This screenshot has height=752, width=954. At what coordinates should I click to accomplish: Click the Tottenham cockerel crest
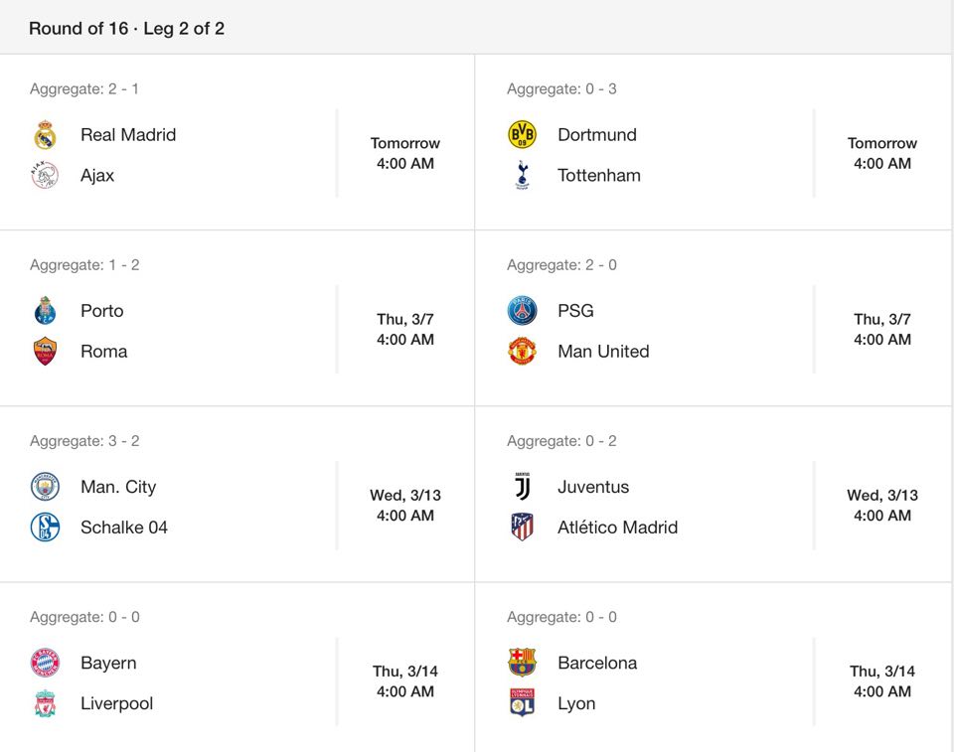[522, 175]
